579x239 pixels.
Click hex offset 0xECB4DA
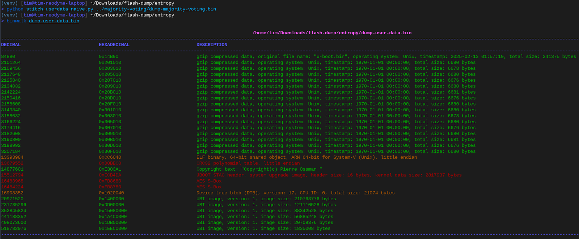[x=110, y=175]
